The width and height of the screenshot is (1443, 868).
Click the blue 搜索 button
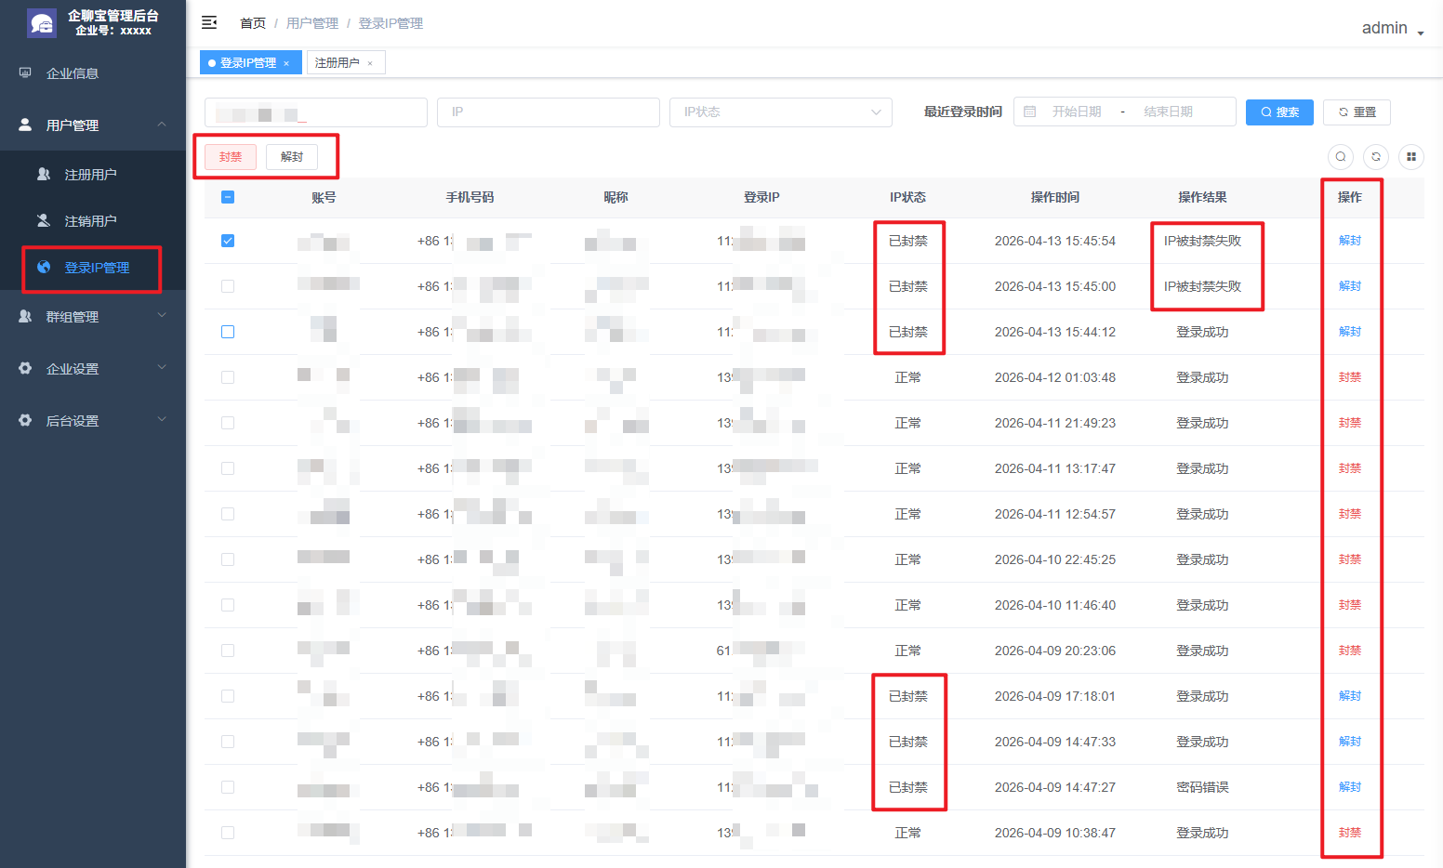coord(1279,112)
